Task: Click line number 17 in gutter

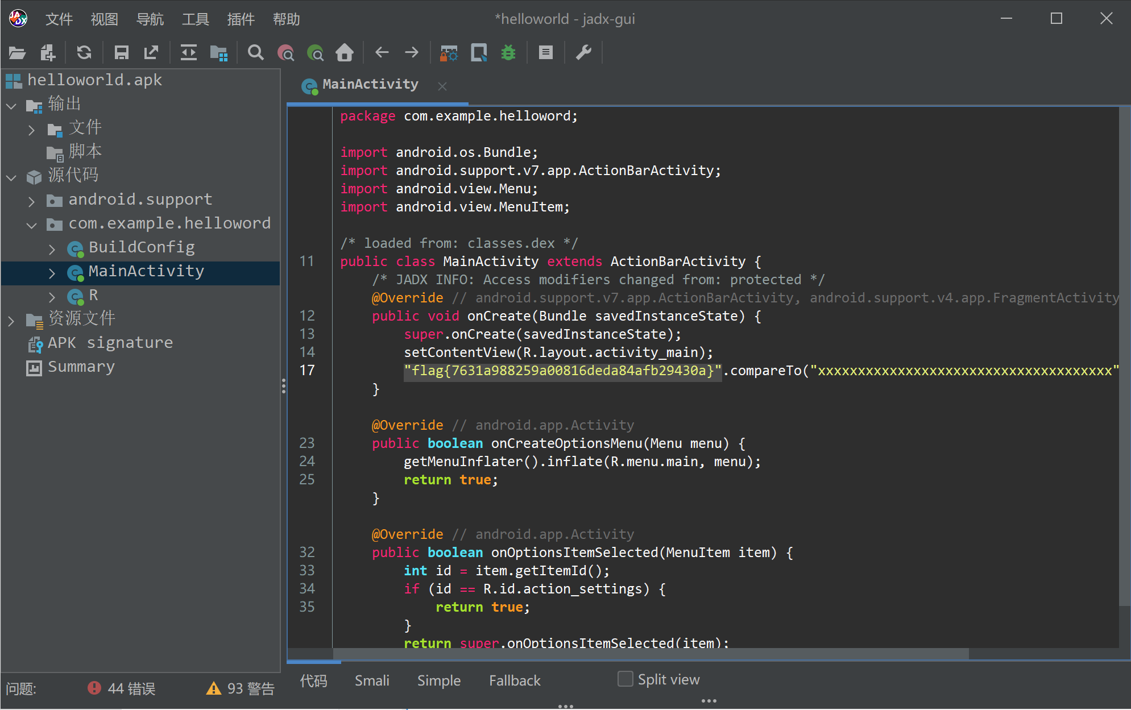Action: [307, 371]
